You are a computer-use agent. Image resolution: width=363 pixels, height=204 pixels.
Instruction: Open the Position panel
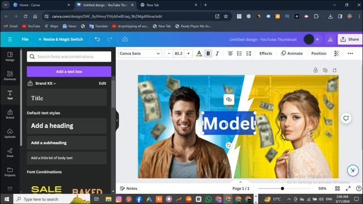click(319, 53)
